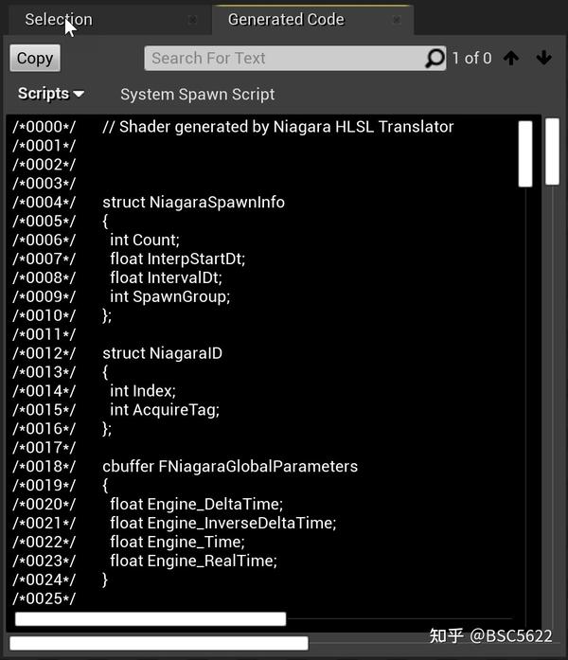Click the search magnifier icon
The height and width of the screenshot is (660, 568).
click(434, 59)
